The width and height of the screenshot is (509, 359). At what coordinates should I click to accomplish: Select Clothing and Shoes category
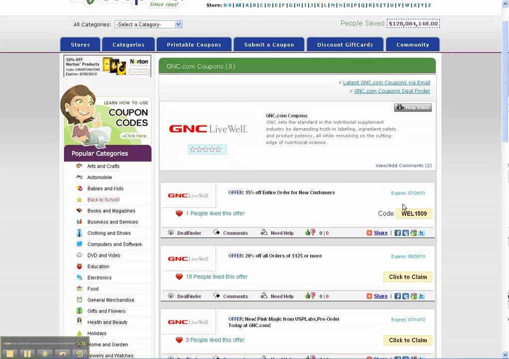click(109, 233)
